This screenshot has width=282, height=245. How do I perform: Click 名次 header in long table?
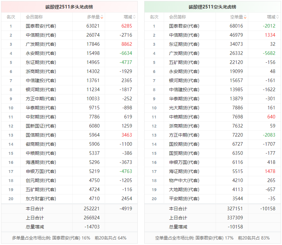[x=11, y=17]
